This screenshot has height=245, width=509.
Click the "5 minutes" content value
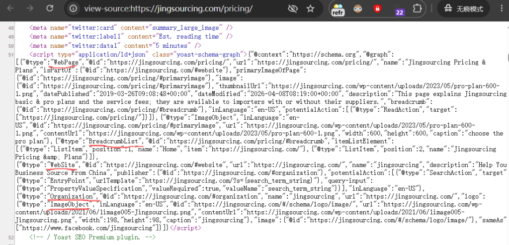[172, 46]
